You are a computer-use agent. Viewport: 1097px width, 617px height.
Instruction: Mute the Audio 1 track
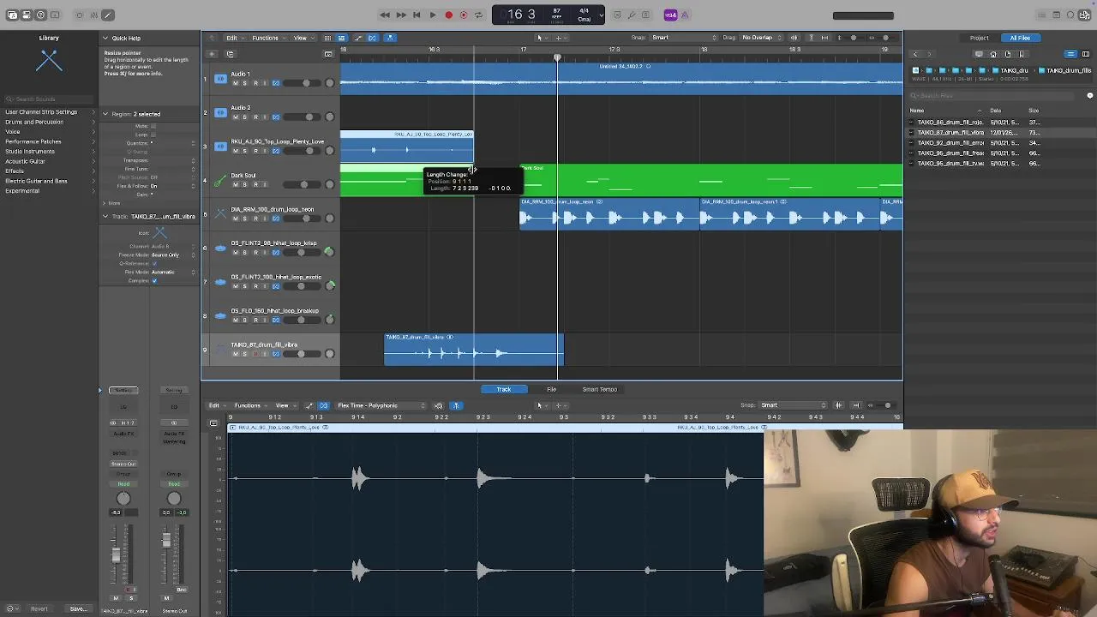point(234,83)
